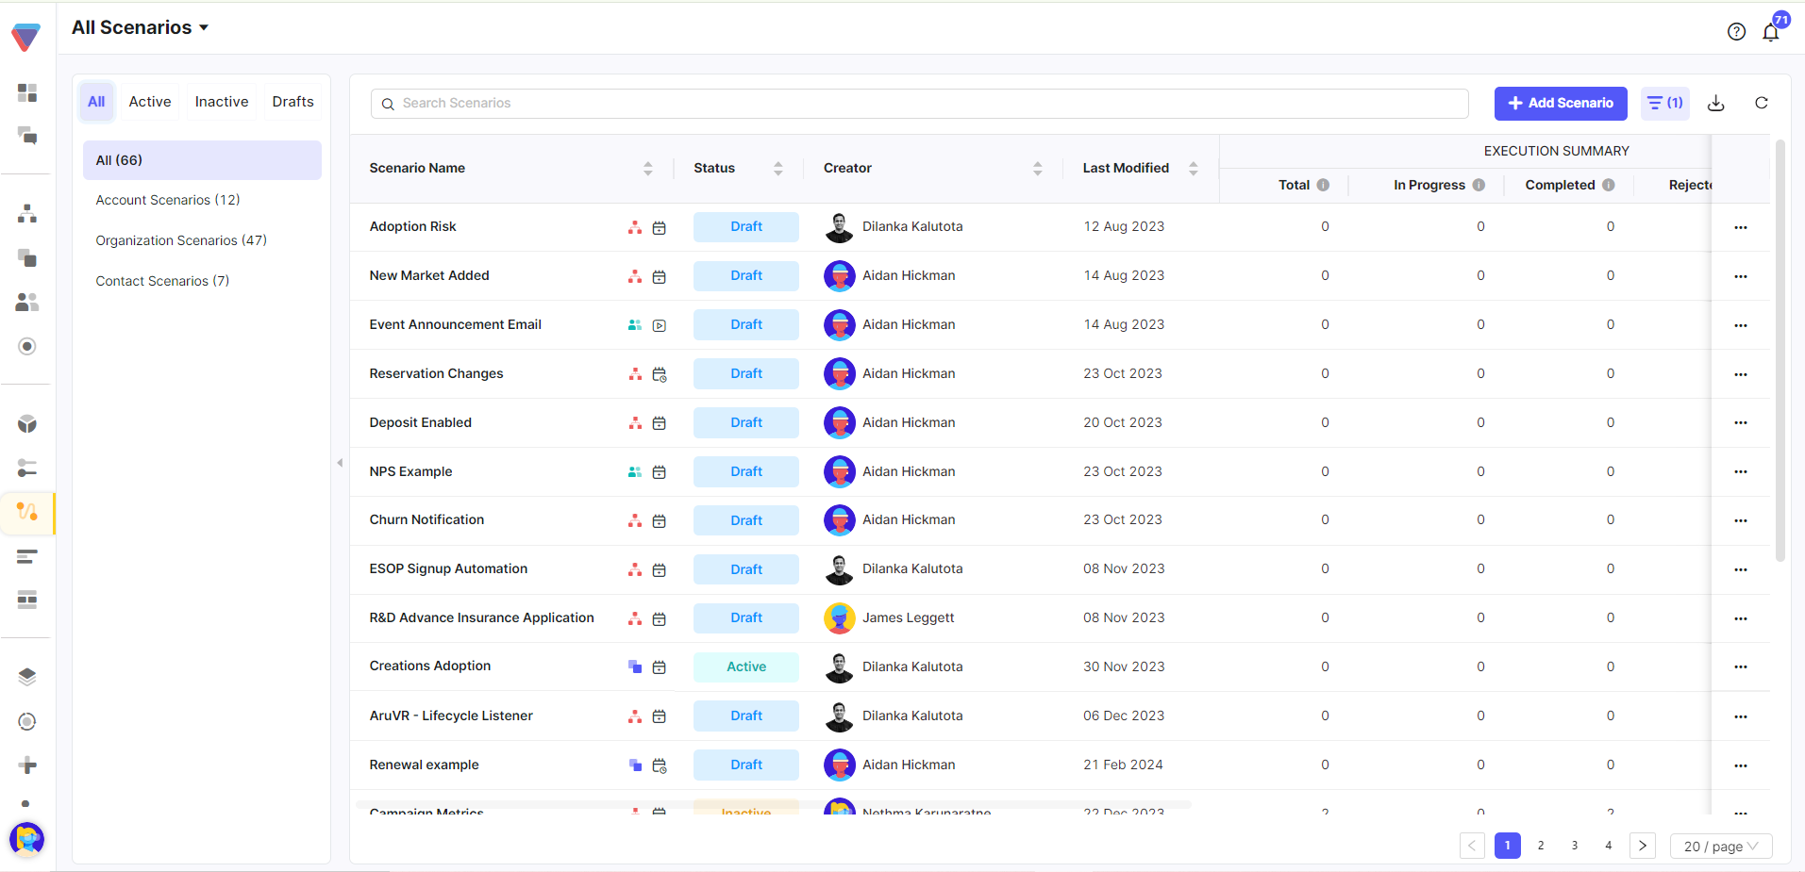Click calendar icon in Adoption Risk row
The width and height of the screenshot is (1805, 872).
pyautogui.click(x=660, y=228)
